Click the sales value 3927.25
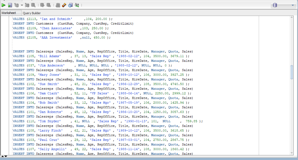 tap(177, 74)
